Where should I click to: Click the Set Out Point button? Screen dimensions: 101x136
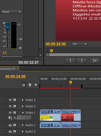[x=81, y=61]
